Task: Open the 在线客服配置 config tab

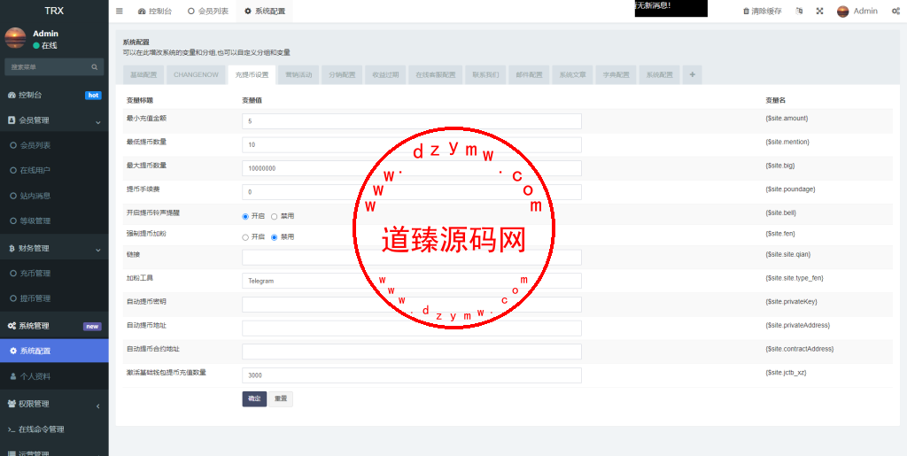Action: point(436,75)
